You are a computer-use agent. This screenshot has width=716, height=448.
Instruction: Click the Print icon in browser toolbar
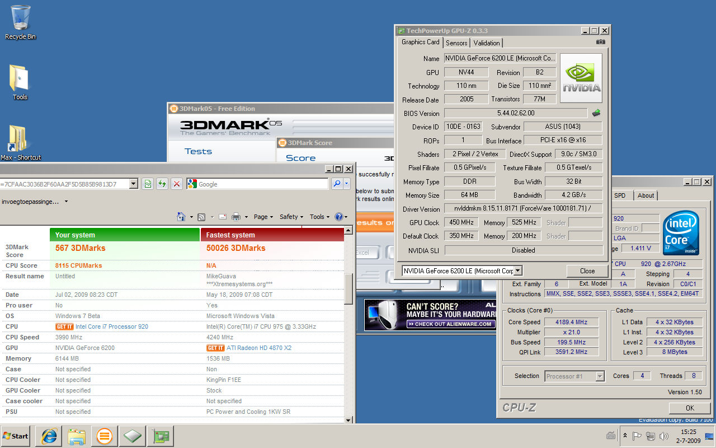point(236,217)
